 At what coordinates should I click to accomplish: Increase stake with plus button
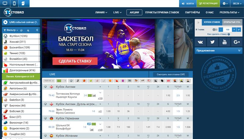pos(234,30)
